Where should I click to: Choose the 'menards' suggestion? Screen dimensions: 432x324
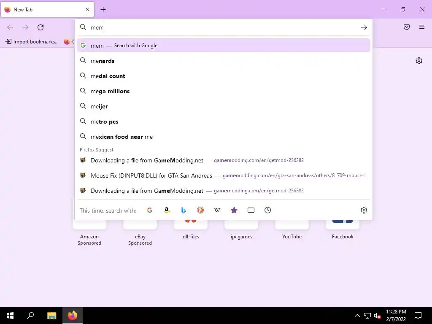tap(224, 61)
